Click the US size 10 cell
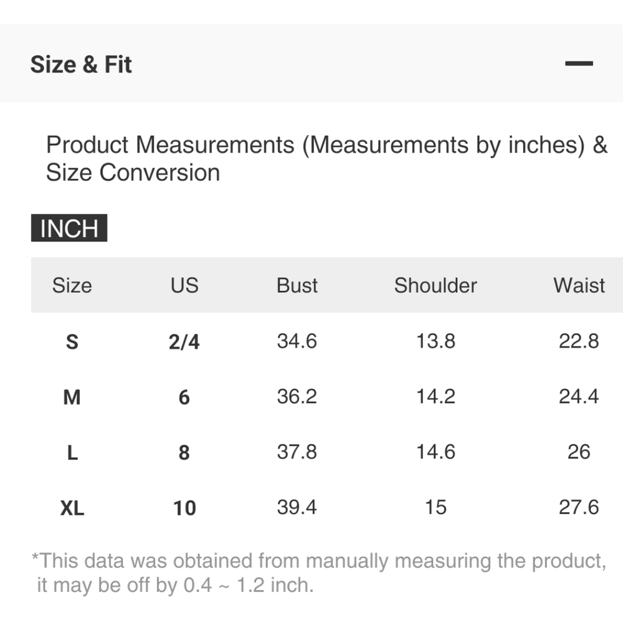This screenshot has width=623, height=623. (184, 508)
